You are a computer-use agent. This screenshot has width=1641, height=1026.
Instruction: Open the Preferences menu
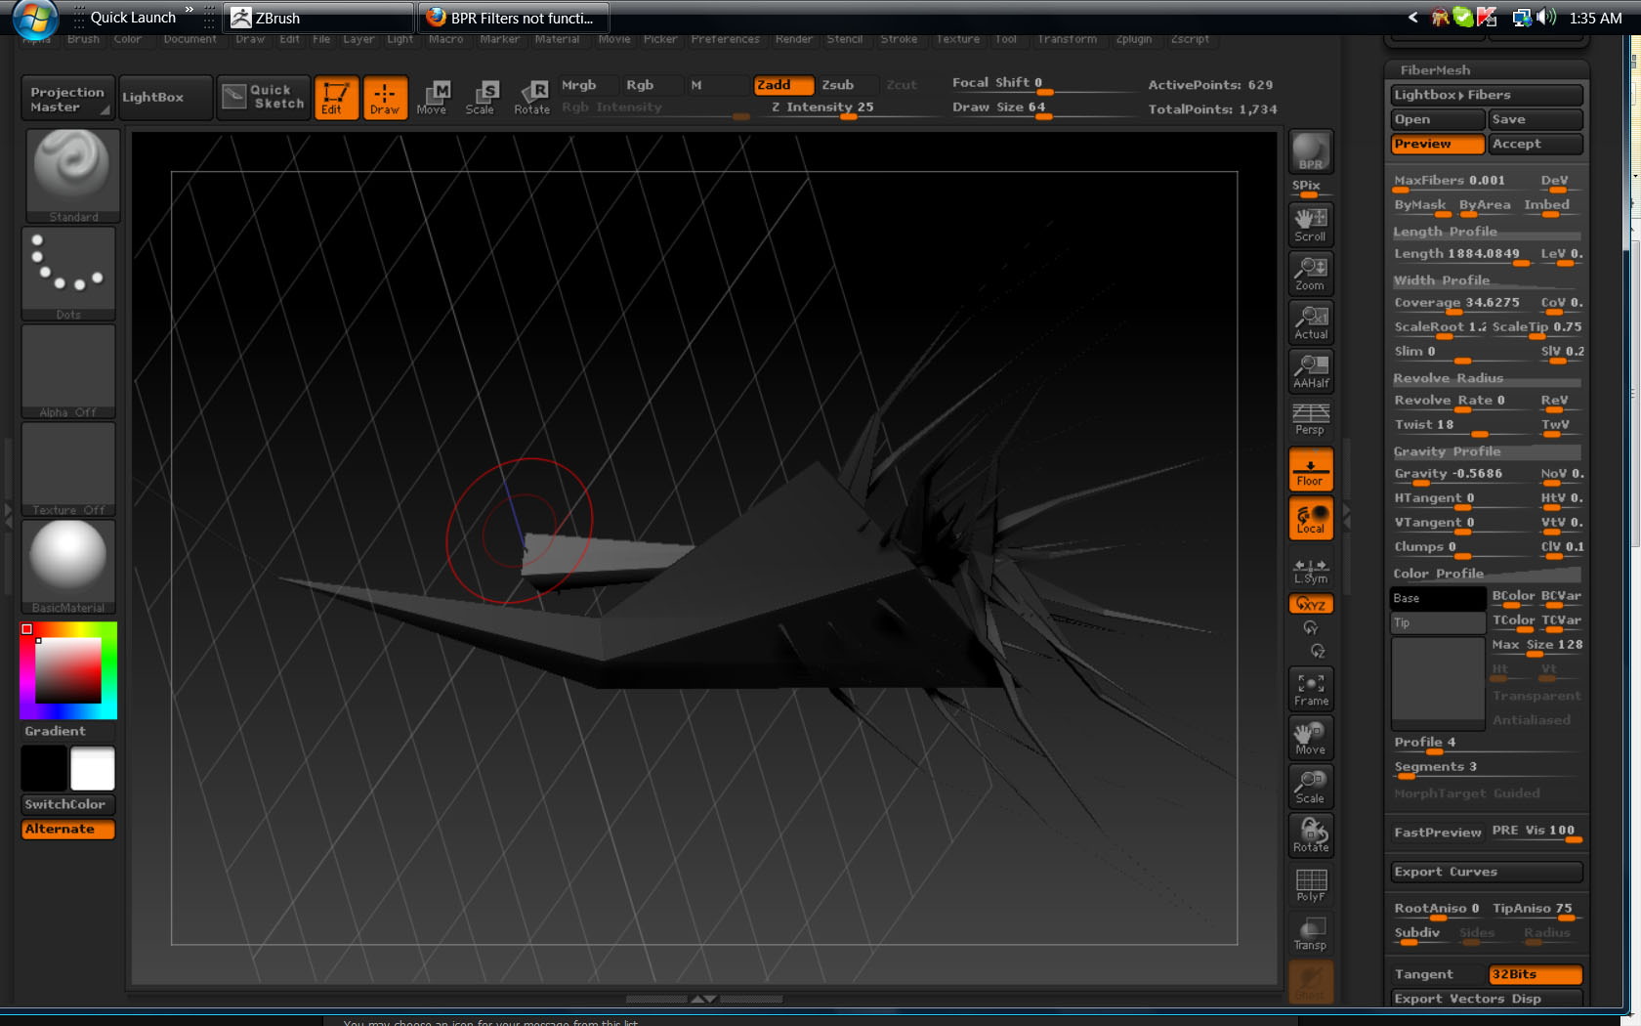point(725,39)
